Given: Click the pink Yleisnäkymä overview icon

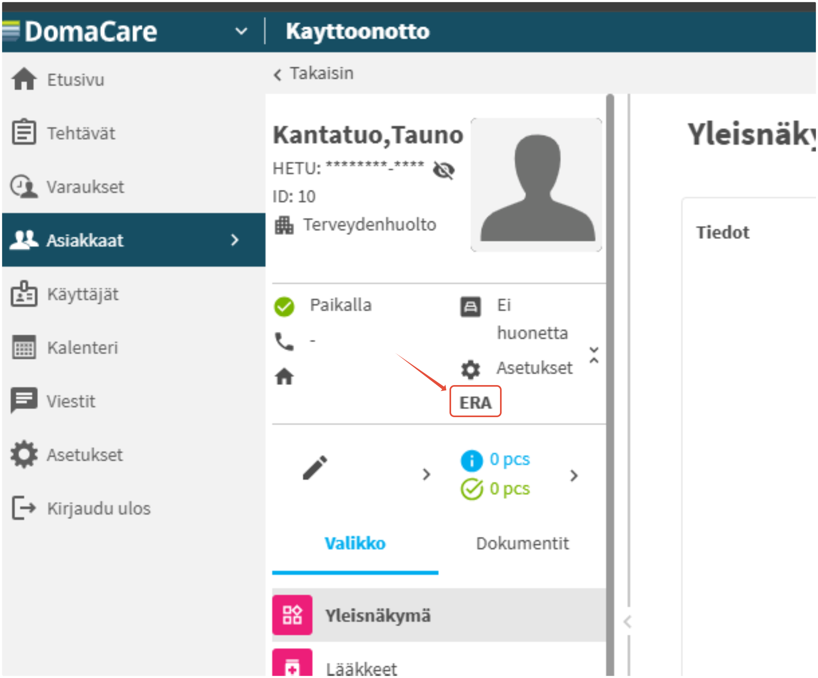Looking at the screenshot, I should [x=292, y=615].
